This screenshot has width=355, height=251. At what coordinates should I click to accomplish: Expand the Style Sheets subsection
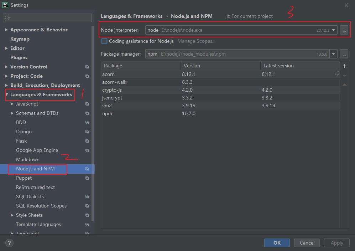(x=12, y=215)
